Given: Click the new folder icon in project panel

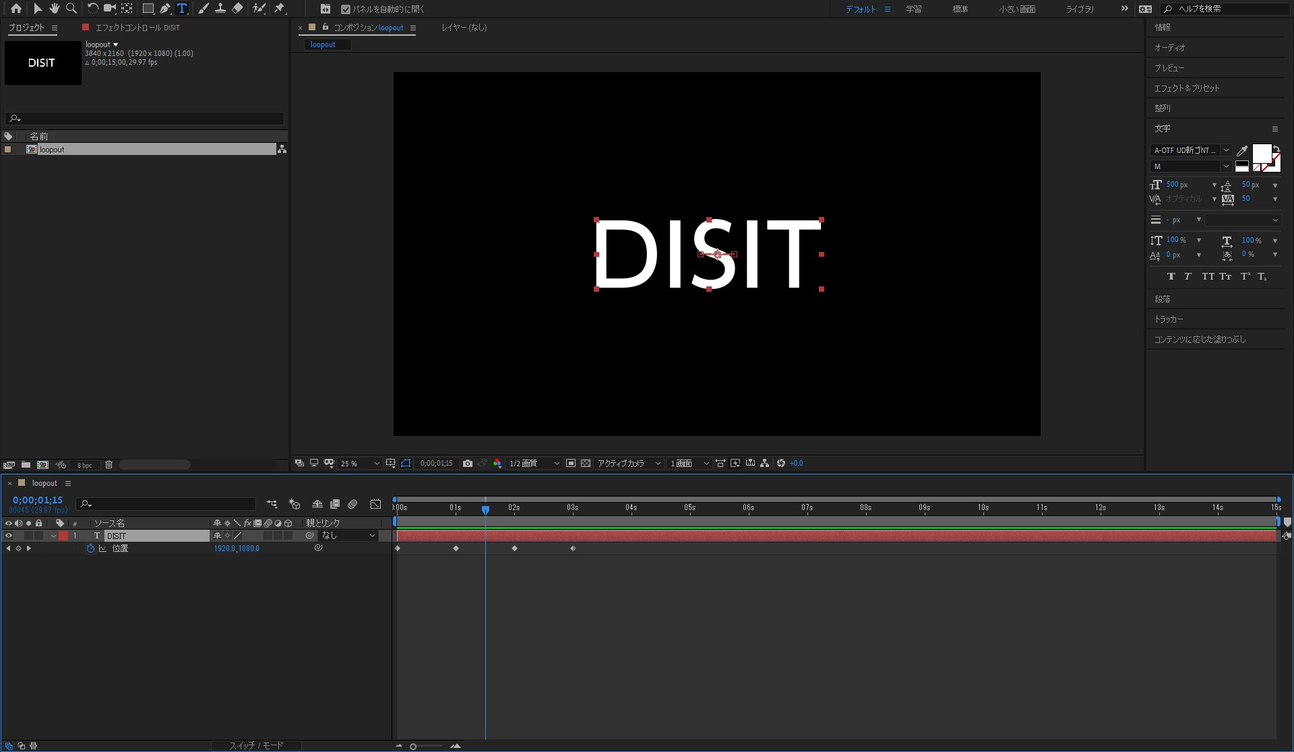Looking at the screenshot, I should tap(26, 465).
